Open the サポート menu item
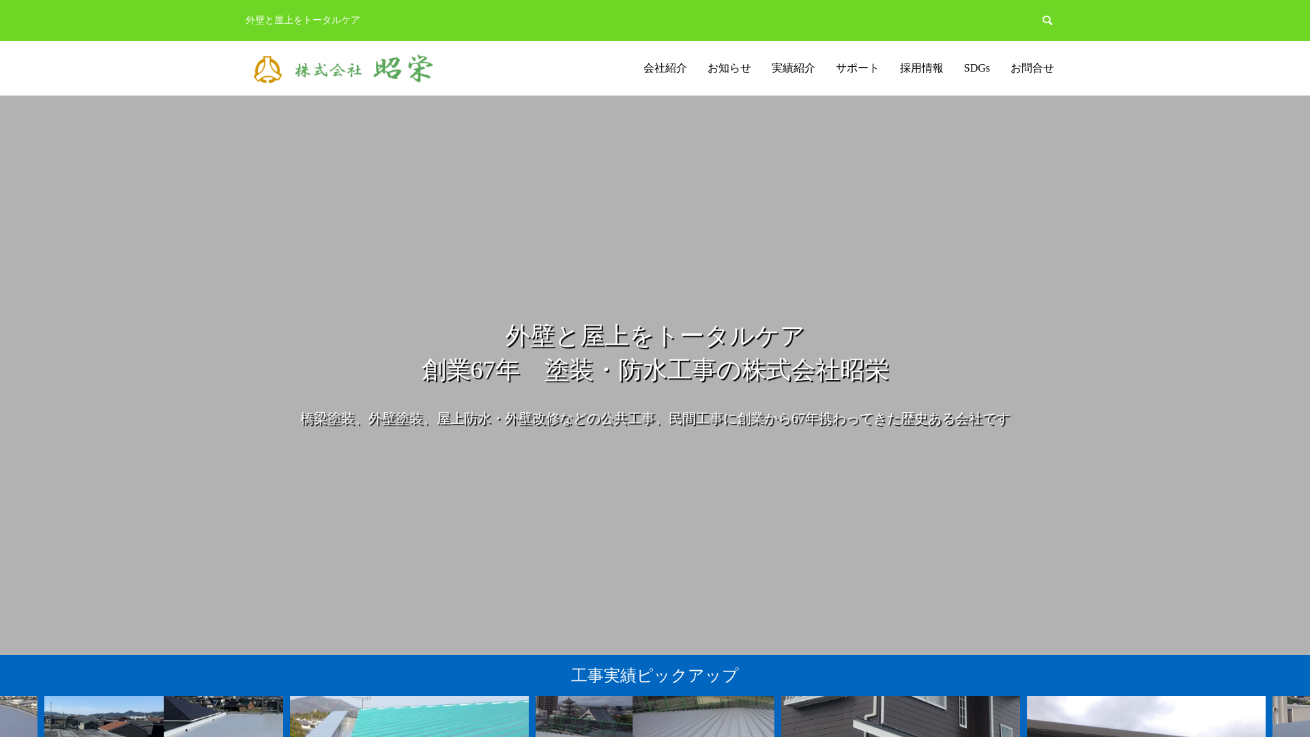This screenshot has width=1310, height=737. (857, 68)
